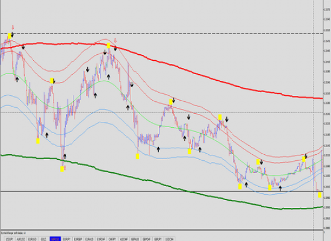The image size is (331, 241).
Task: Select the AUDUSD symbol button
Action: [x=21, y=239]
